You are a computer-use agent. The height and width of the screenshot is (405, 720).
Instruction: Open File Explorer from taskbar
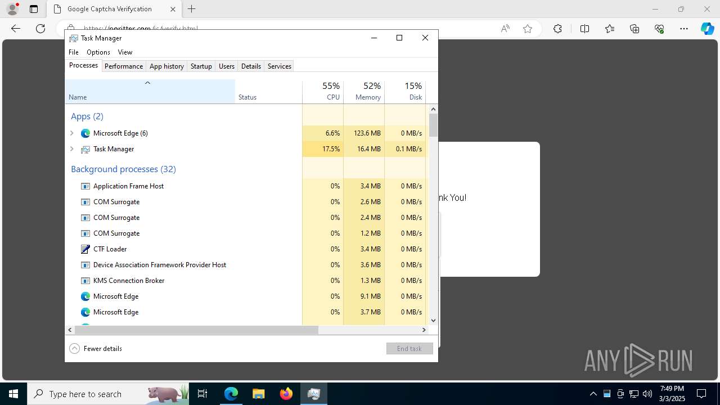tap(258, 394)
